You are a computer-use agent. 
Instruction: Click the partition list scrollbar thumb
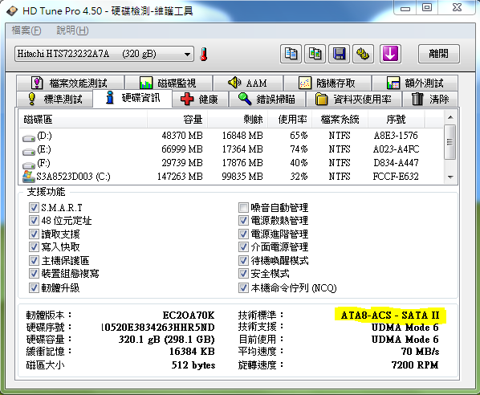450,142
